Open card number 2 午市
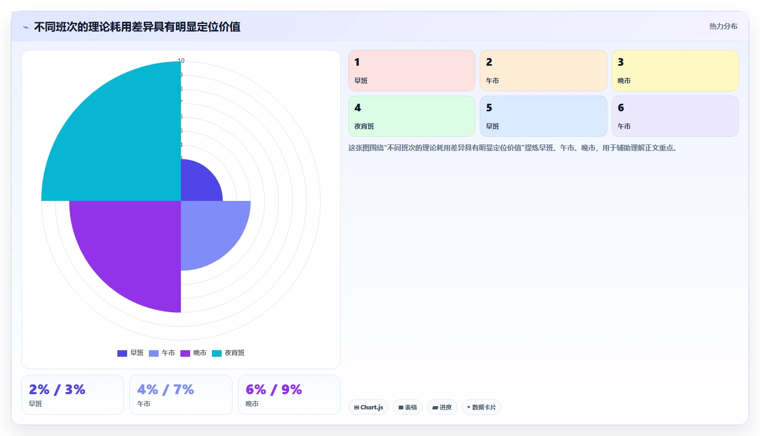This screenshot has width=760, height=436. point(543,71)
